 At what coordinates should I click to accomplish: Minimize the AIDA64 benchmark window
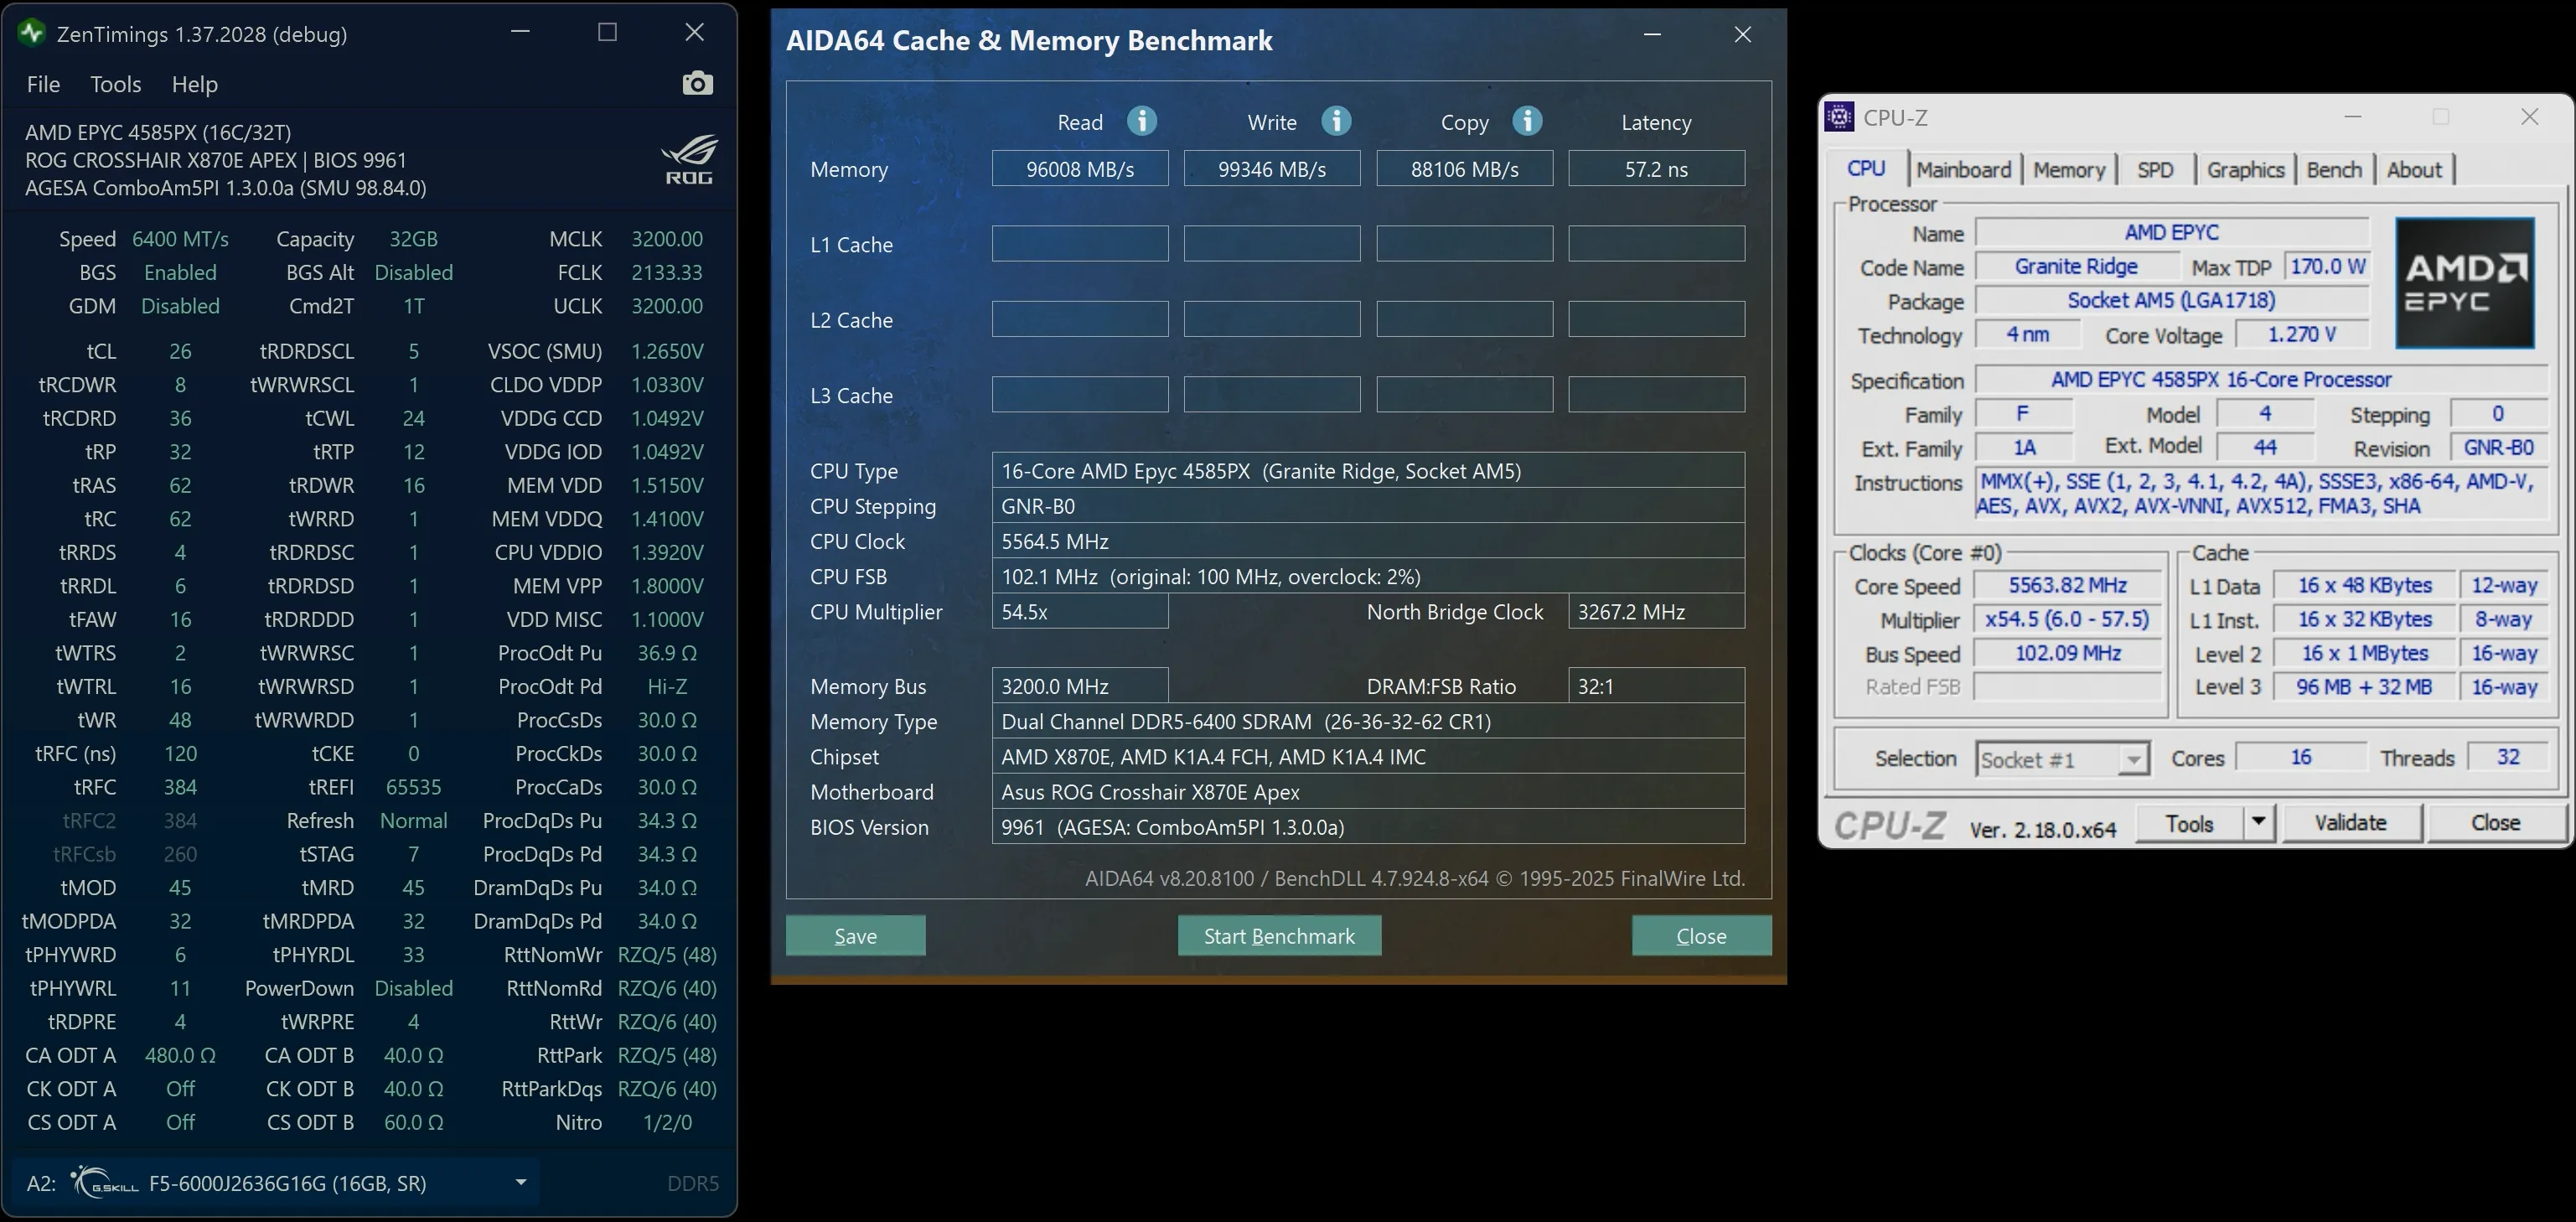tap(1652, 34)
